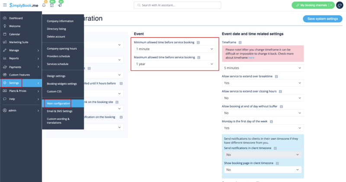
Task: Click the info icon next to Timeframe
Action: (240, 42)
